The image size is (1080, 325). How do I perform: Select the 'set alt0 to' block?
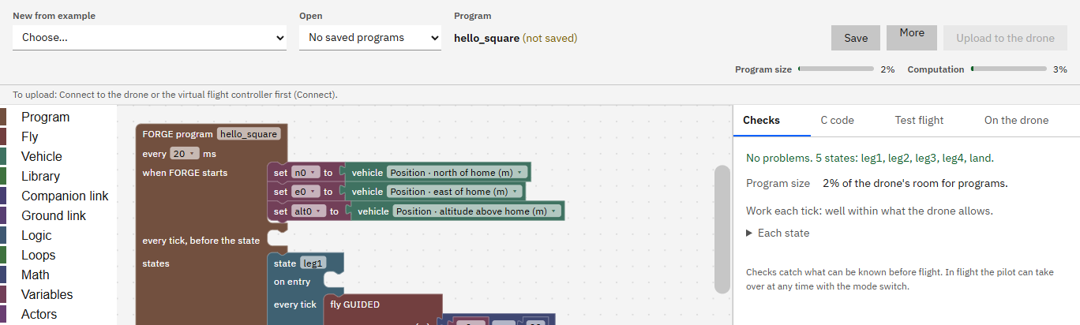(x=280, y=211)
